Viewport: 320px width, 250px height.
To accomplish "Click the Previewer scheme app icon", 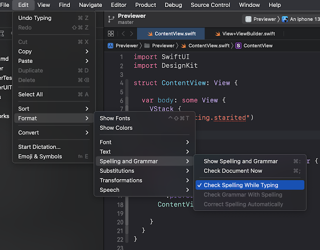I will [x=248, y=19].
